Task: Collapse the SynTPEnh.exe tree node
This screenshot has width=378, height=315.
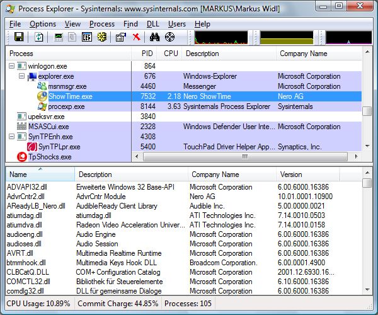Action: pyautogui.click(x=11, y=137)
